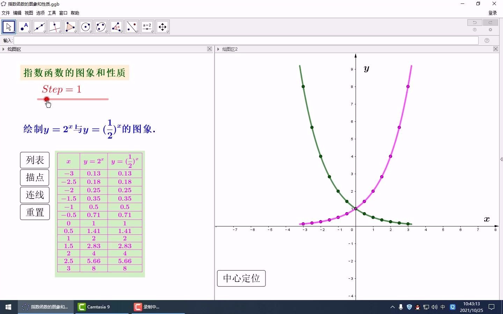
Task: Expand the 绘图区2 style bar triangle
Action: [x=218, y=49]
